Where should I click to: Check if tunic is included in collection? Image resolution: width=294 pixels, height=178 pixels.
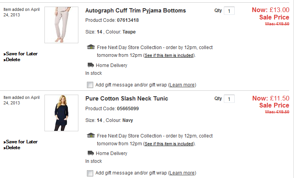[x=169, y=144]
